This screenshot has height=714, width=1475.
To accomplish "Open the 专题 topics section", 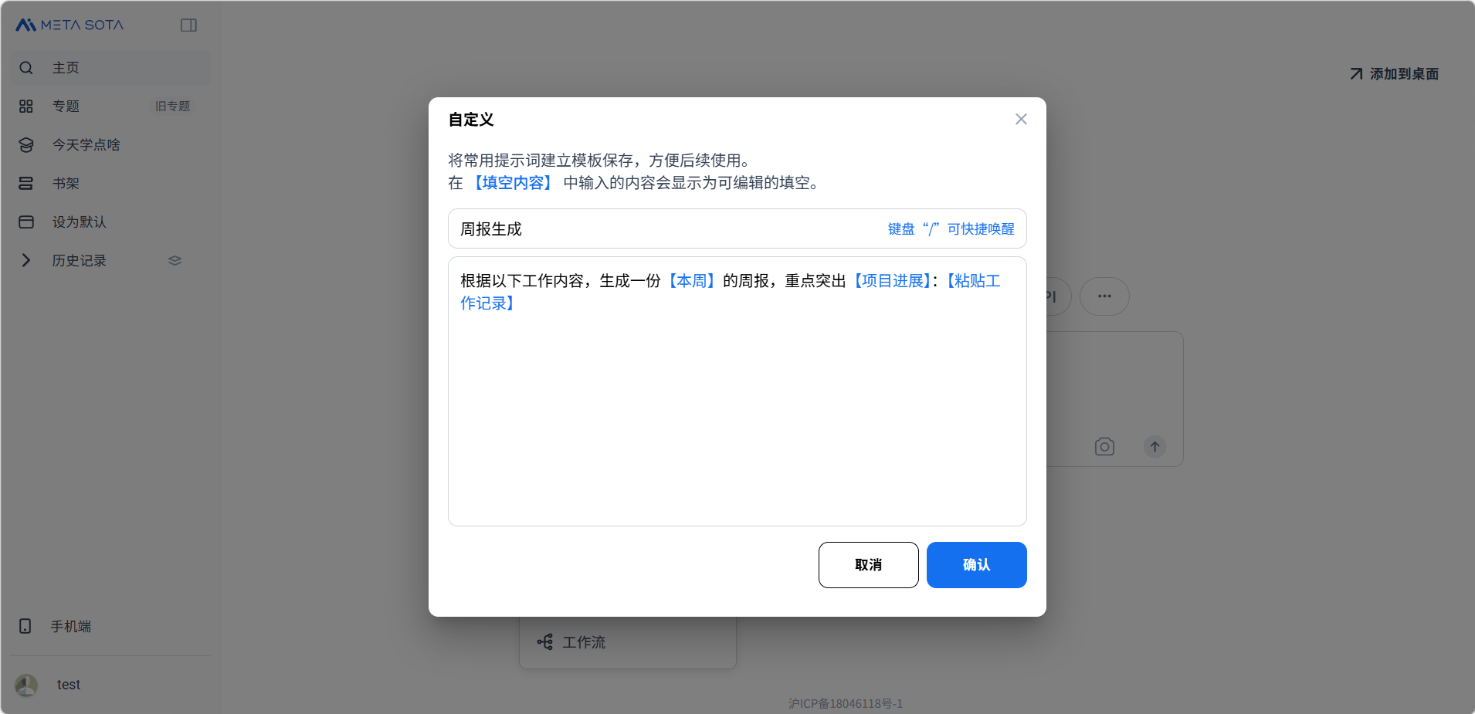I will (x=66, y=107).
